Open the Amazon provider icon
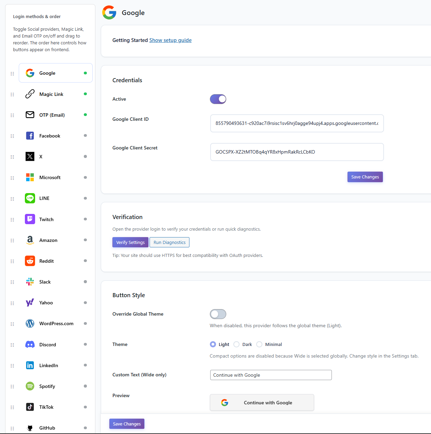 (x=30, y=240)
